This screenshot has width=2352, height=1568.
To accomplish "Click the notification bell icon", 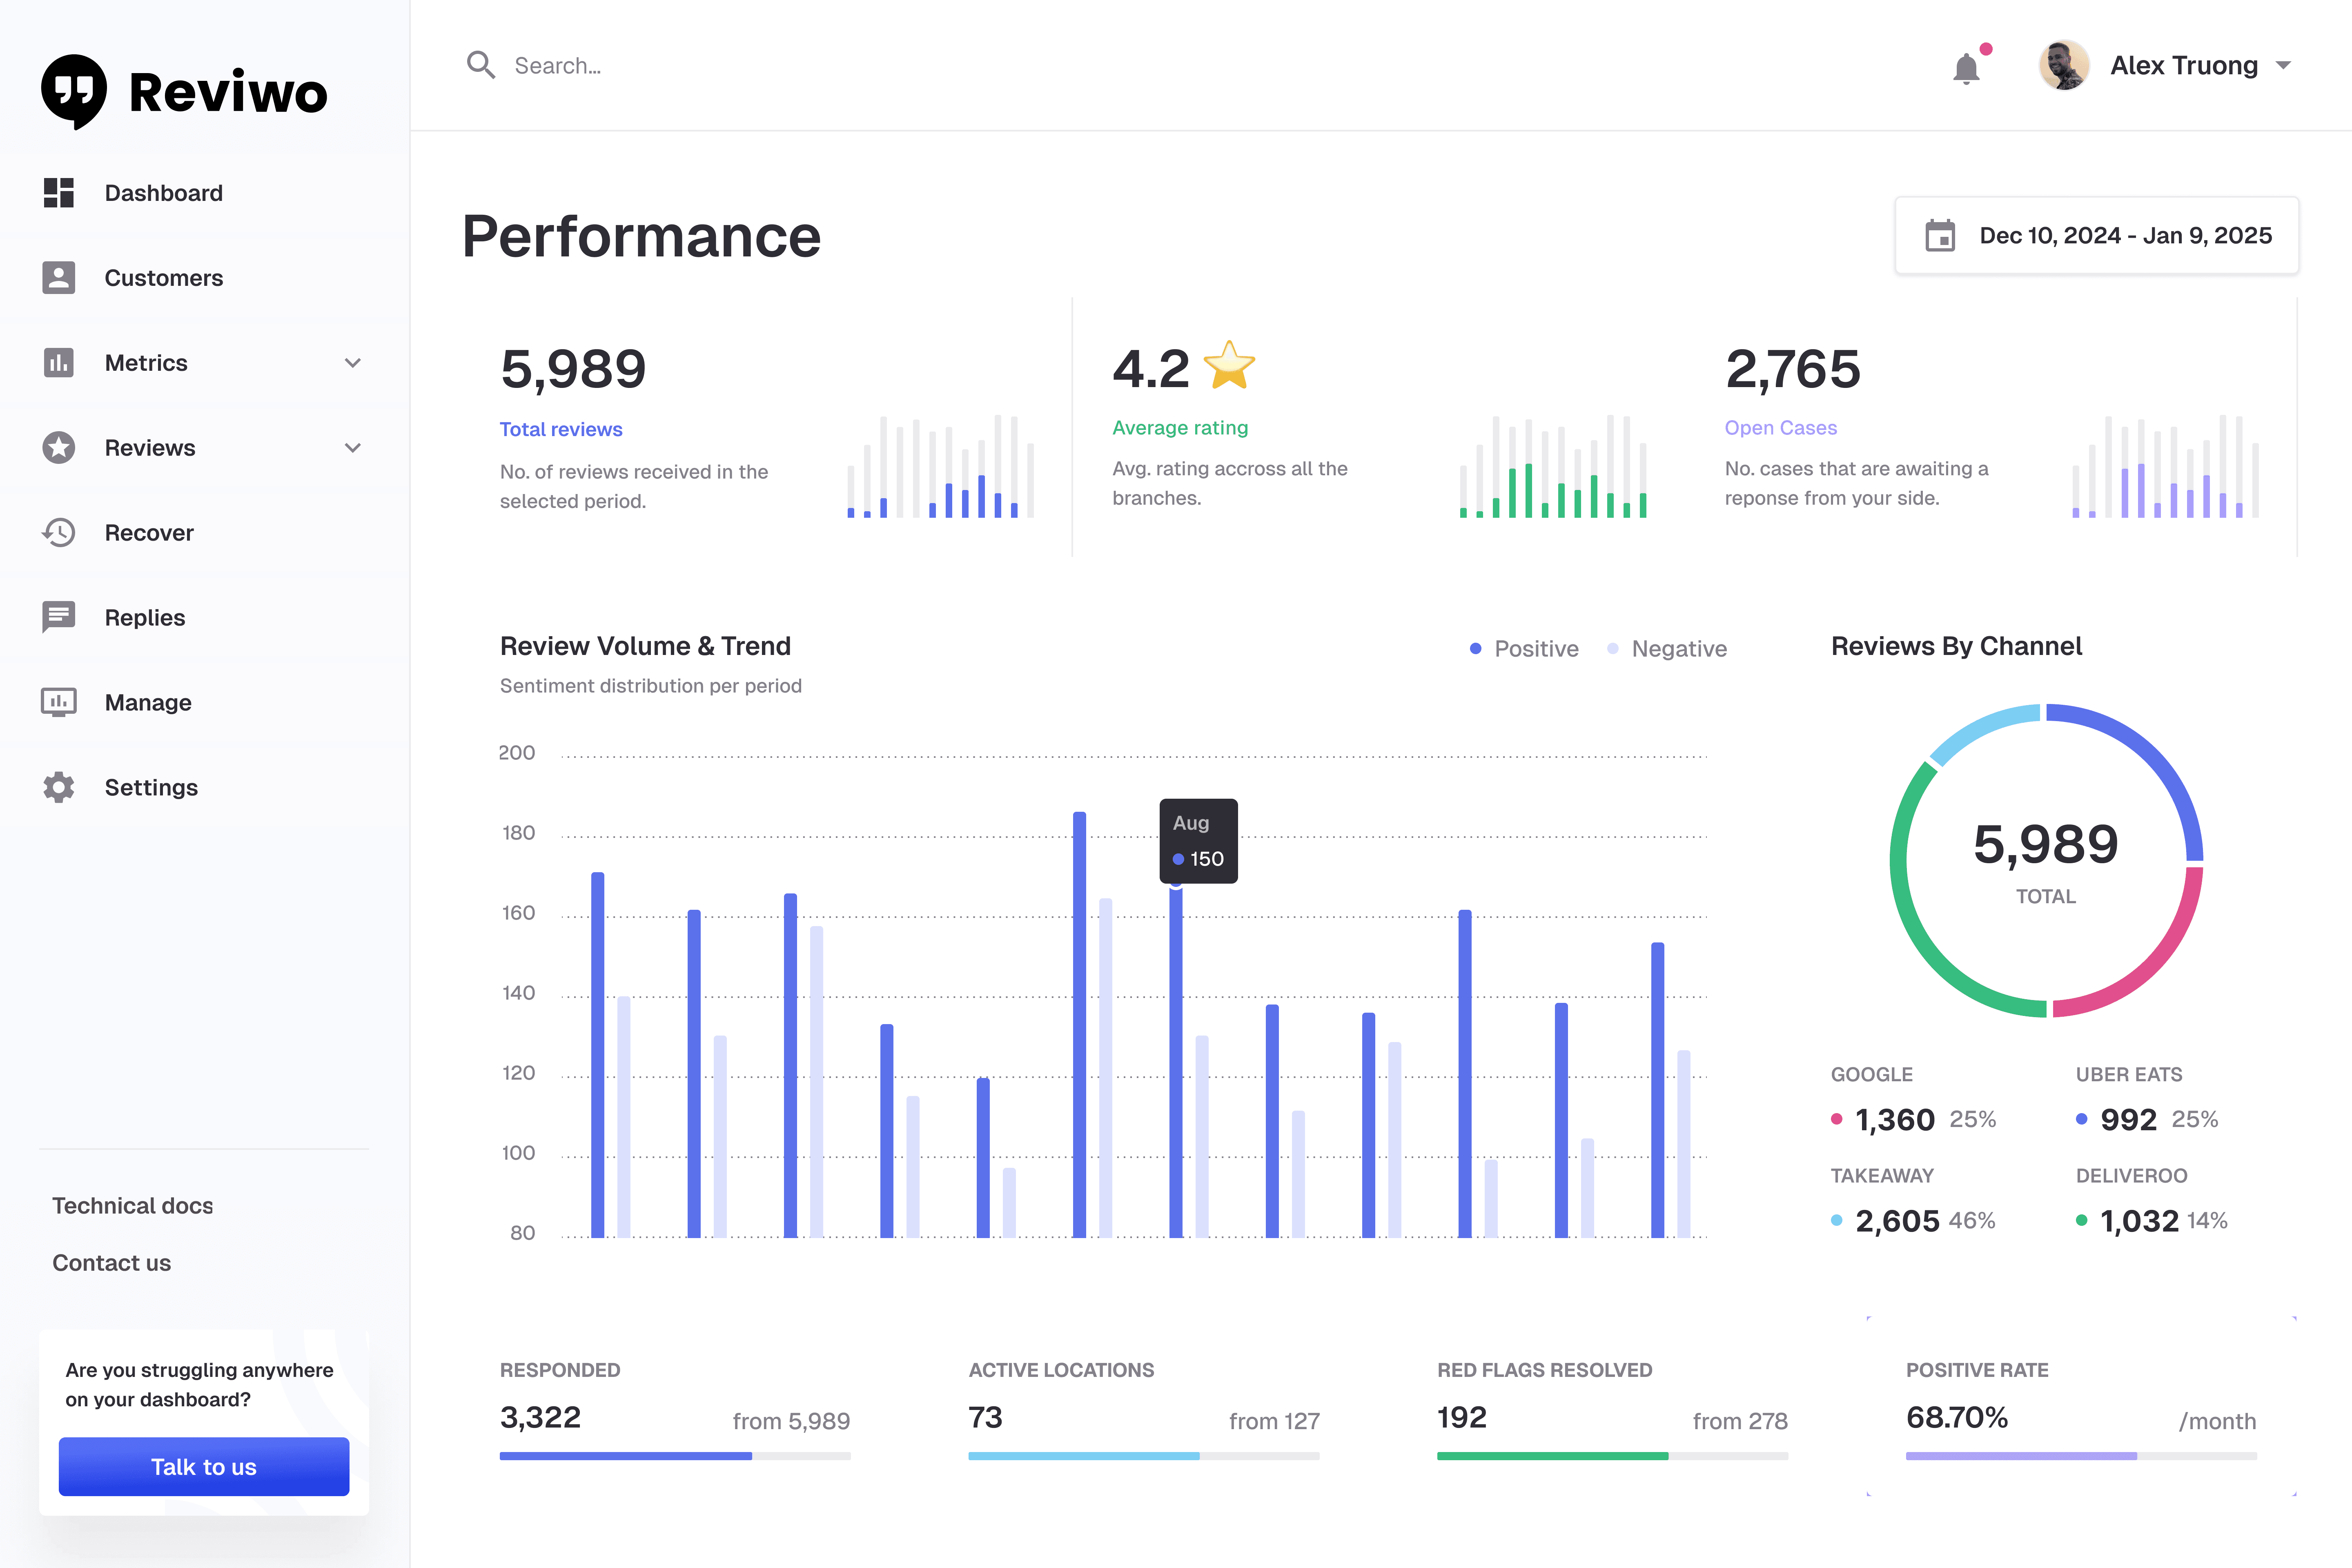I will tap(1966, 68).
